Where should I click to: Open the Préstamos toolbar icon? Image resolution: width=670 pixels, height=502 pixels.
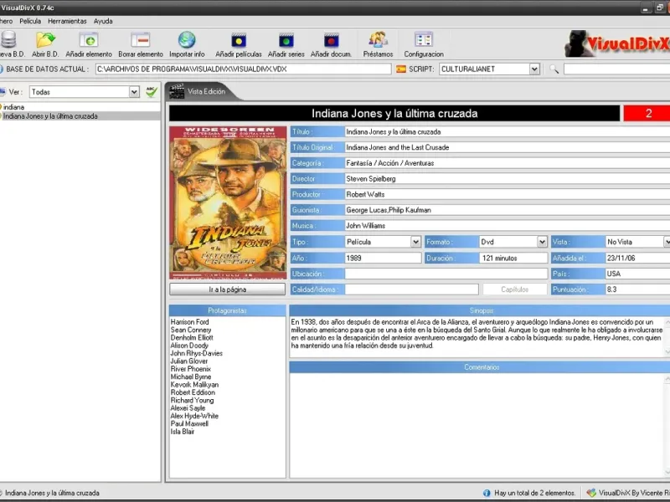click(378, 39)
